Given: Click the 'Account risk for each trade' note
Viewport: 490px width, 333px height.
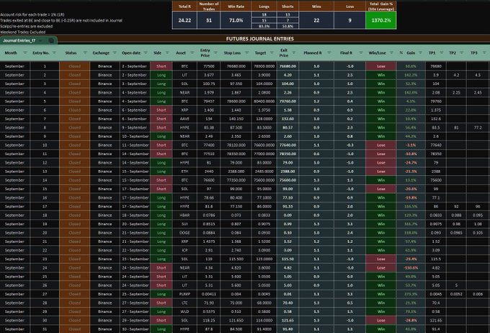Looking at the screenshot, I should pos(32,14).
